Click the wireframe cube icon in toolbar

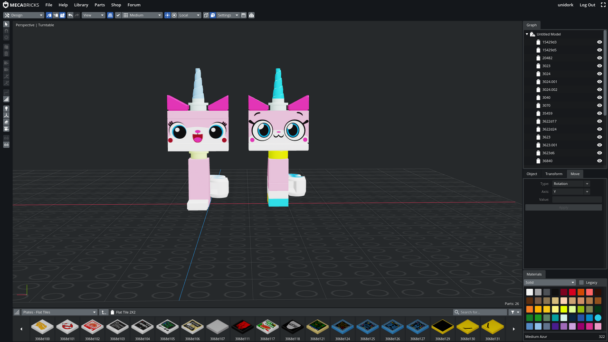(206, 15)
